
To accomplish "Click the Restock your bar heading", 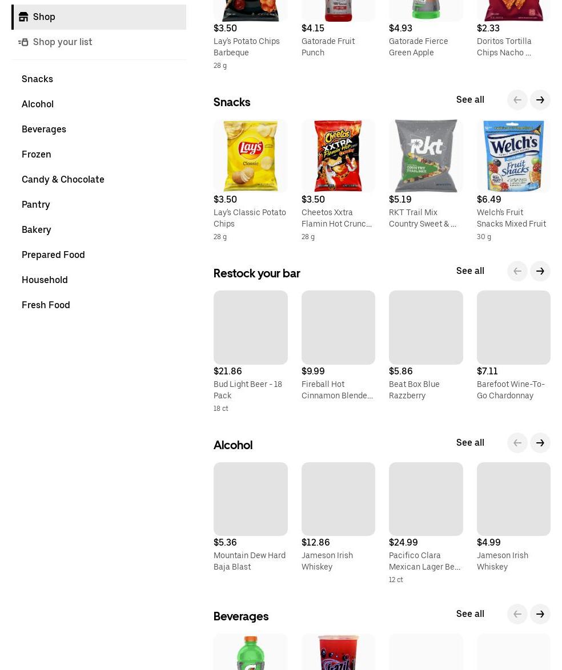I will [x=256, y=273].
